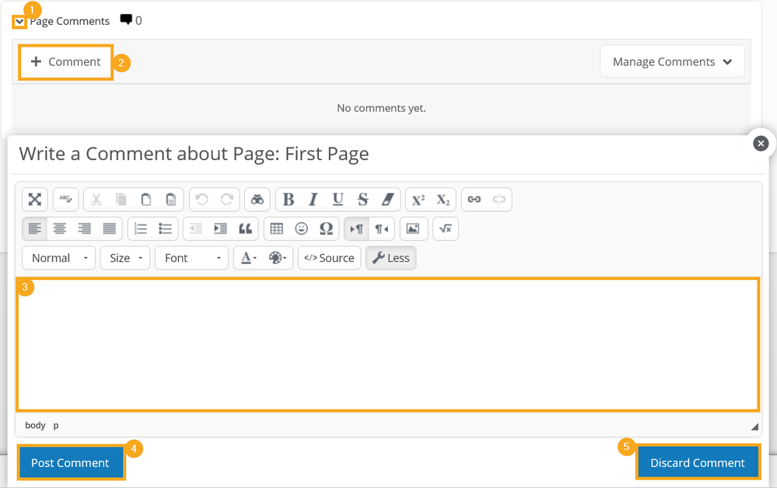Open the Manage Comments dropdown
The image size is (777, 488).
(672, 61)
